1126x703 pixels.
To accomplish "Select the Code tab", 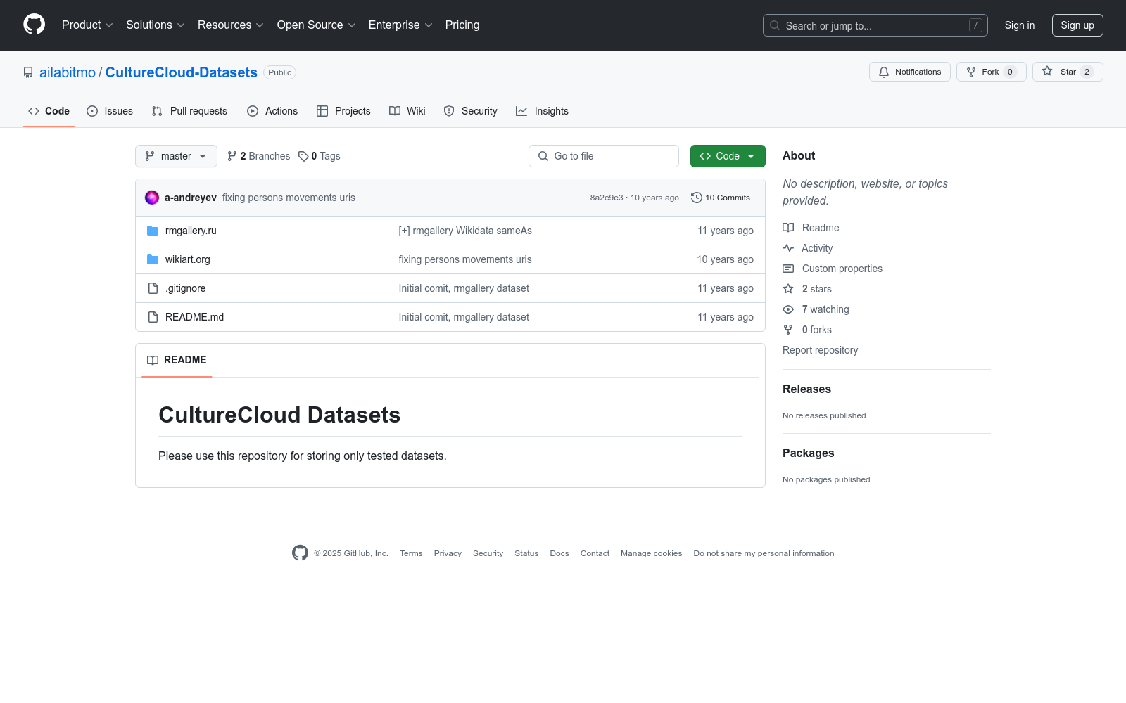I will [x=49, y=111].
